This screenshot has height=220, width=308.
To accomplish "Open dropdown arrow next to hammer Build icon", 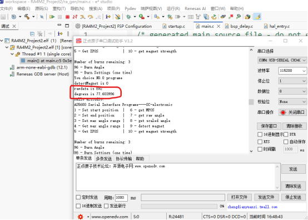I will tap(33, 17).
